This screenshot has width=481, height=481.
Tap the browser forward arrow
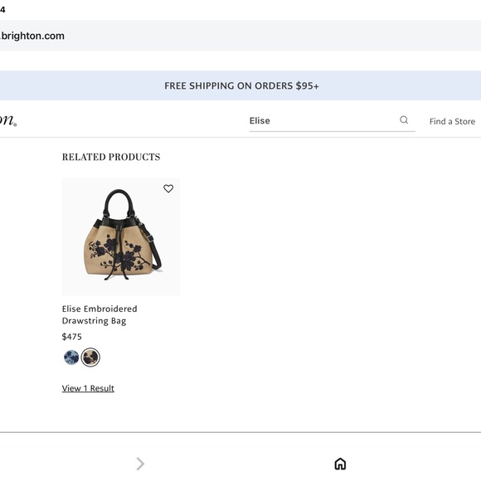point(140,464)
